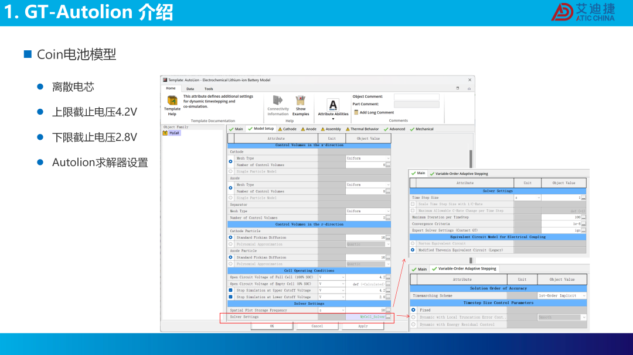
Task: Open the Cathode tab
Action: pos(287,129)
